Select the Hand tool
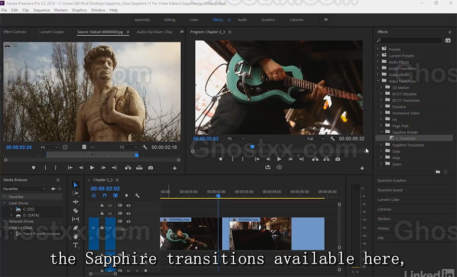 point(75,236)
